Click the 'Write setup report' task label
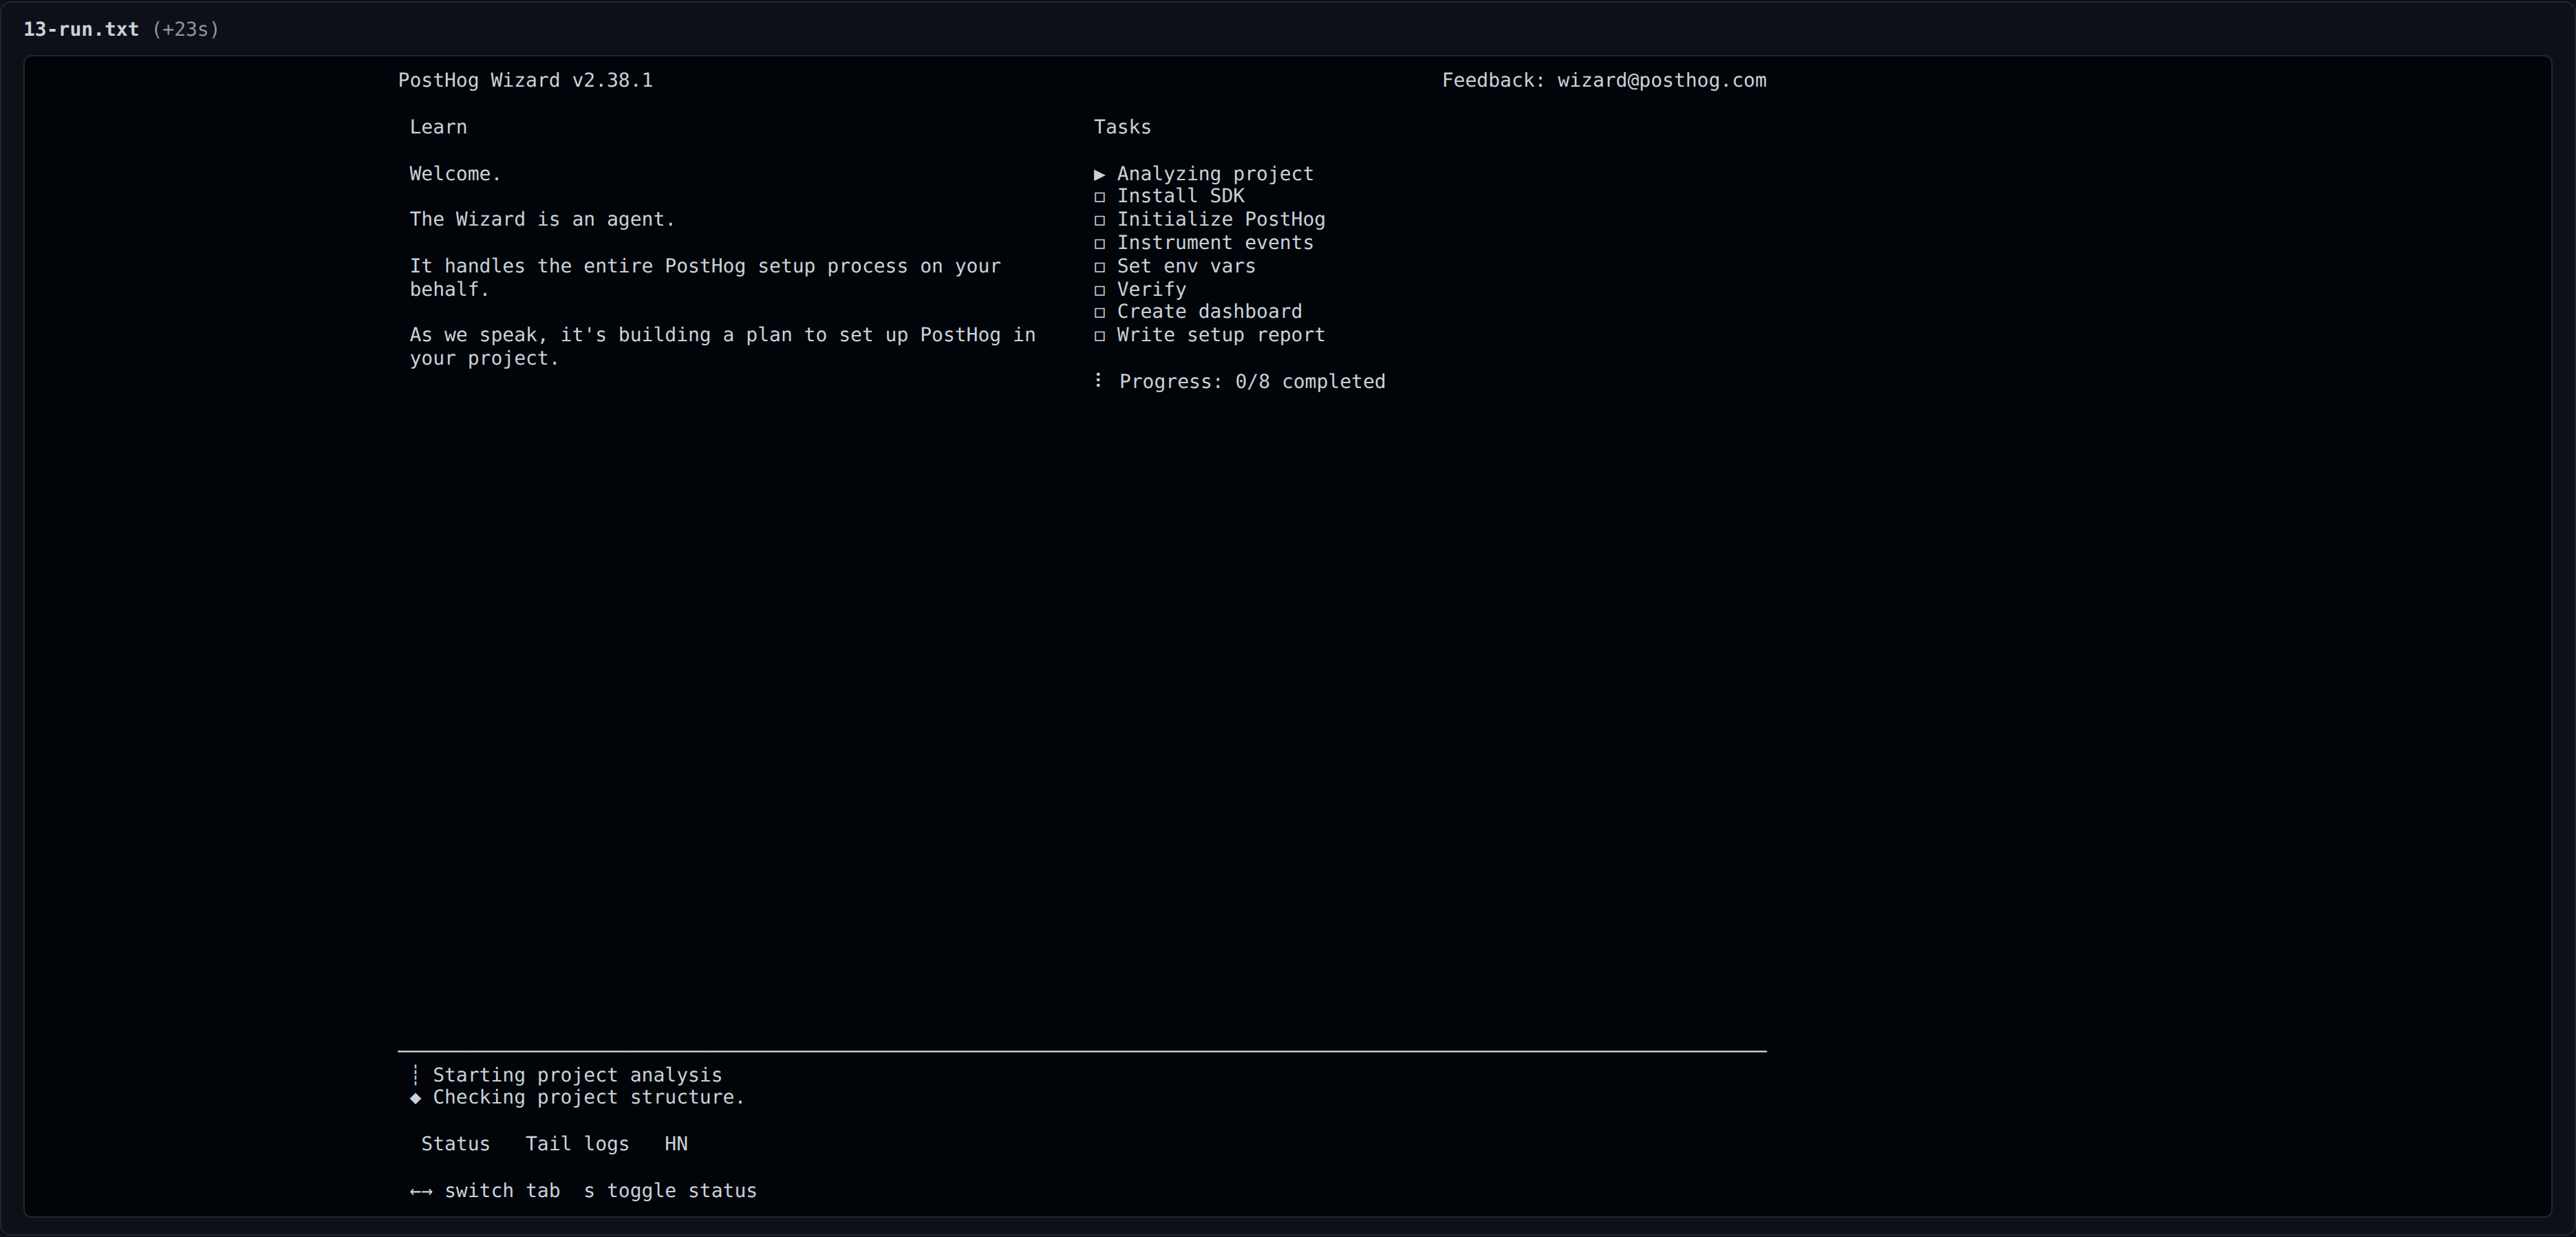Screen dimensions: 2576x1237 coord(1221,336)
